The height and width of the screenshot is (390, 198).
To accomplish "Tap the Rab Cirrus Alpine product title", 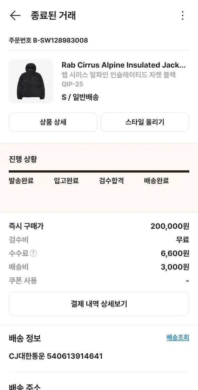I will [x=123, y=65].
